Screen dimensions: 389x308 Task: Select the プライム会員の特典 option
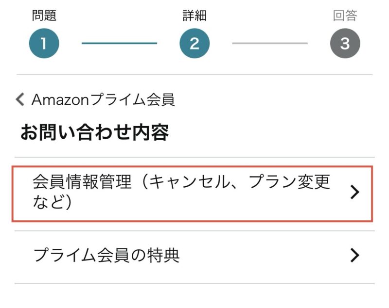[x=107, y=255]
